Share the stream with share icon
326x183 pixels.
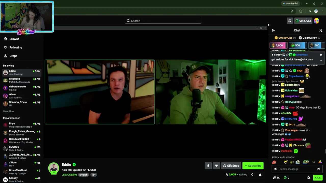click(252, 175)
